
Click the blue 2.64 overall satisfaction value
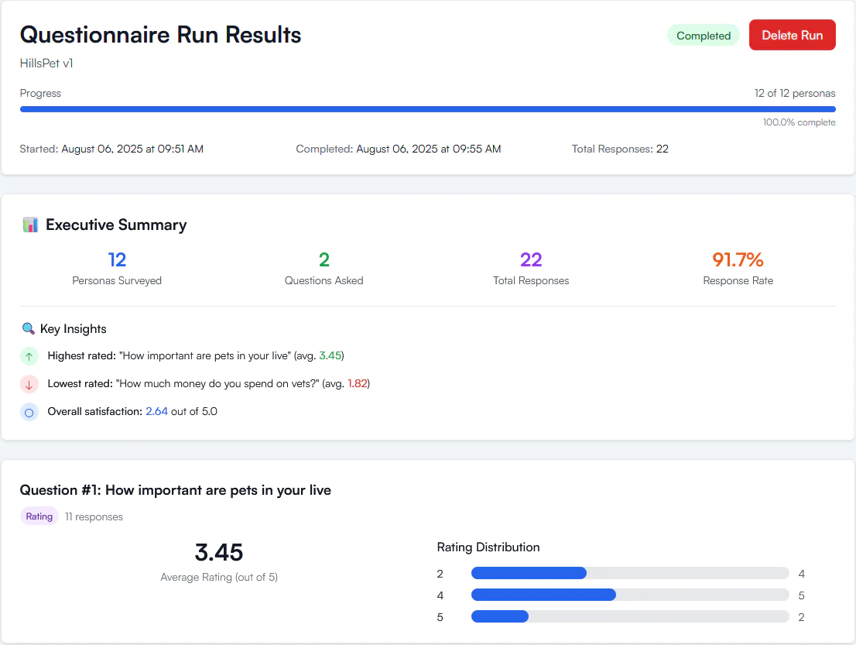[156, 411]
